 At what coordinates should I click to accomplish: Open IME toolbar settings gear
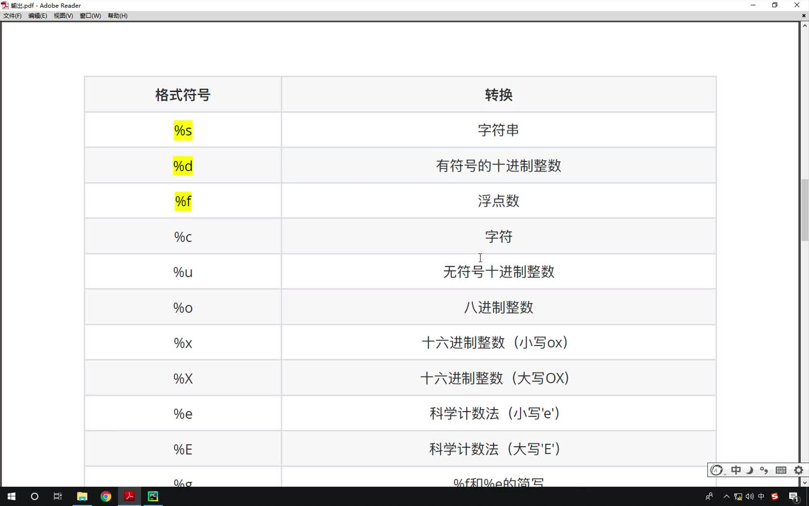pyautogui.click(x=799, y=470)
